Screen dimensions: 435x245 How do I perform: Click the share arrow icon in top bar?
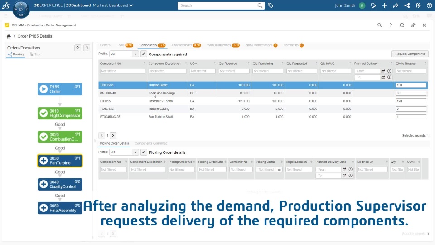(x=396, y=5)
